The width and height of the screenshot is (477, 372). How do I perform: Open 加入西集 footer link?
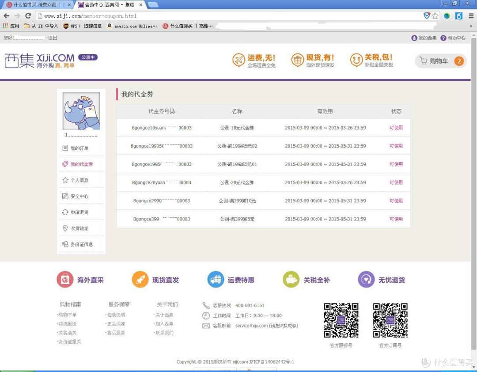164,323
